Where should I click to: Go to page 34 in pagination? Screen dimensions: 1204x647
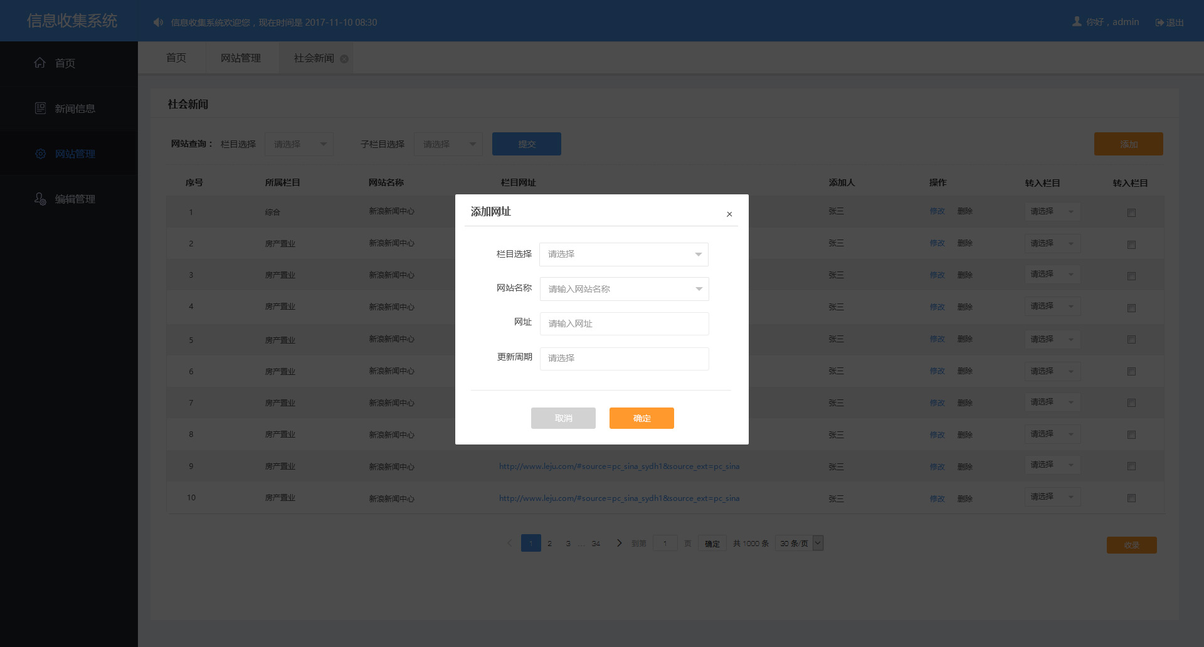click(x=596, y=544)
